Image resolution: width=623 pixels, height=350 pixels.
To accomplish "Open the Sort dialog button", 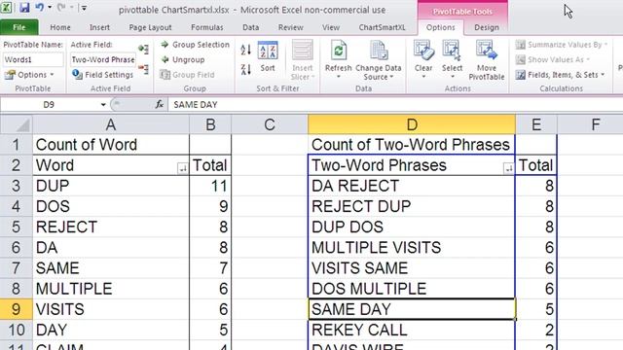I will pos(268,56).
